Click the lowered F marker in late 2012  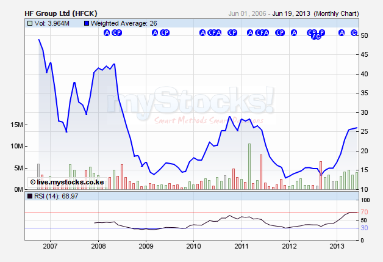tap(315, 37)
